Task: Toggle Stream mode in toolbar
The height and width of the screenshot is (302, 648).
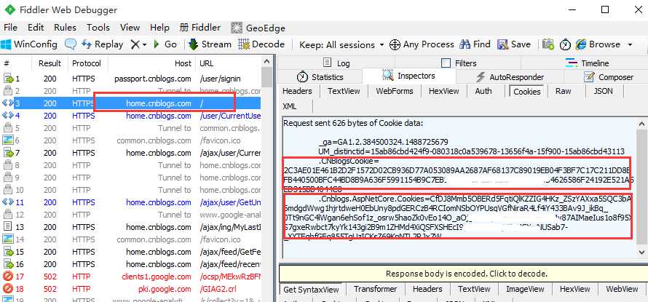Action: coord(210,44)
